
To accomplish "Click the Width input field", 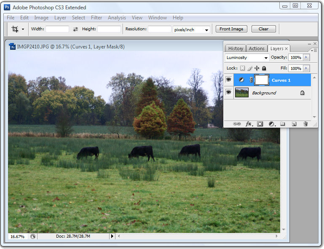I will (x=57, y=29).
